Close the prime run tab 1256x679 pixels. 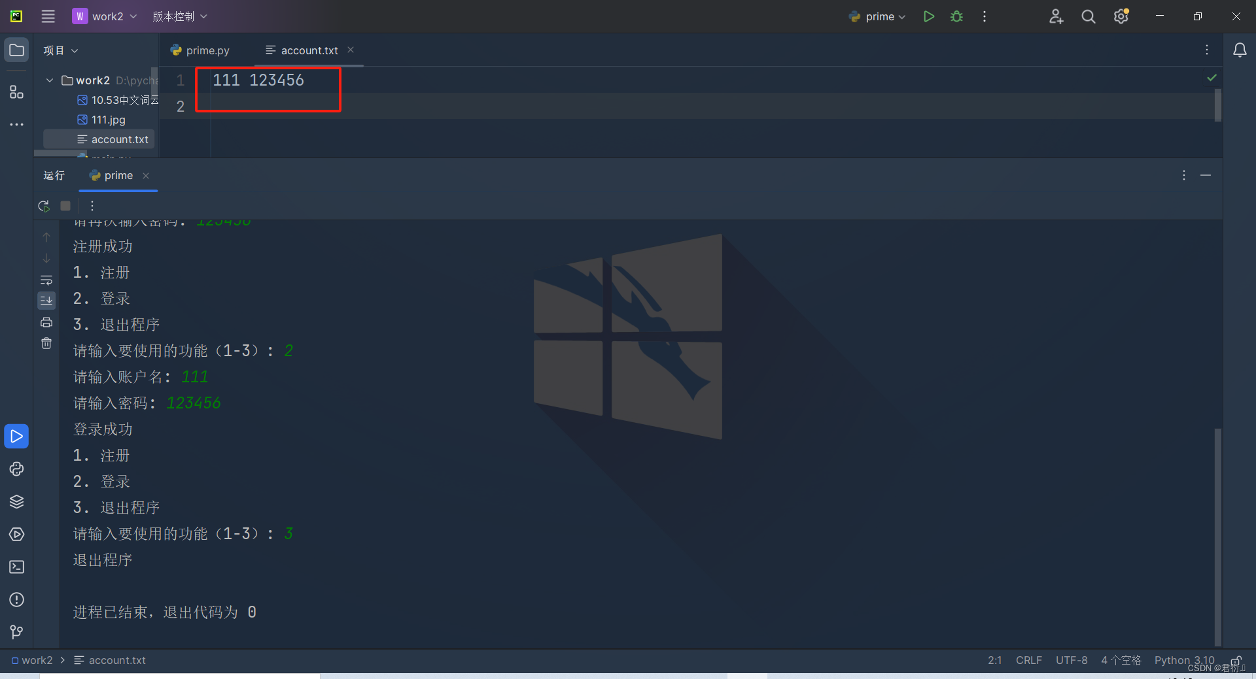[x=146, y=175]
